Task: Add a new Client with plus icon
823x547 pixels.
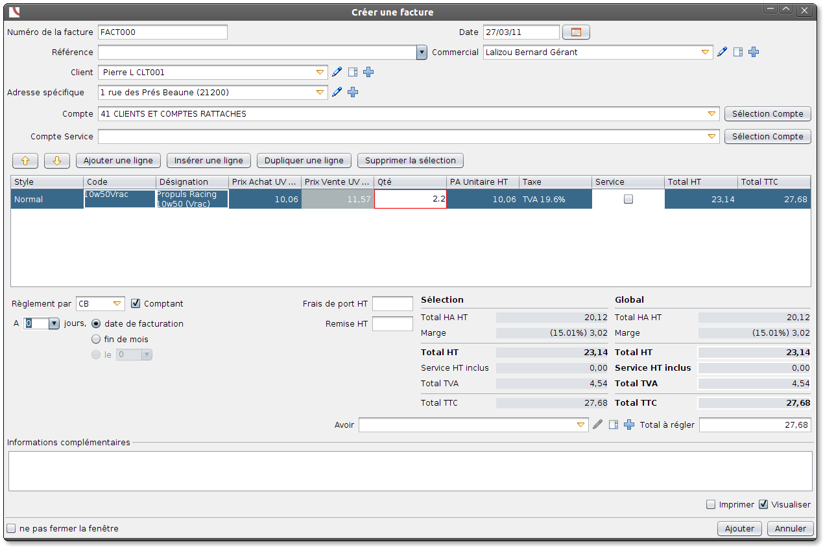Action: pos(368,73)
